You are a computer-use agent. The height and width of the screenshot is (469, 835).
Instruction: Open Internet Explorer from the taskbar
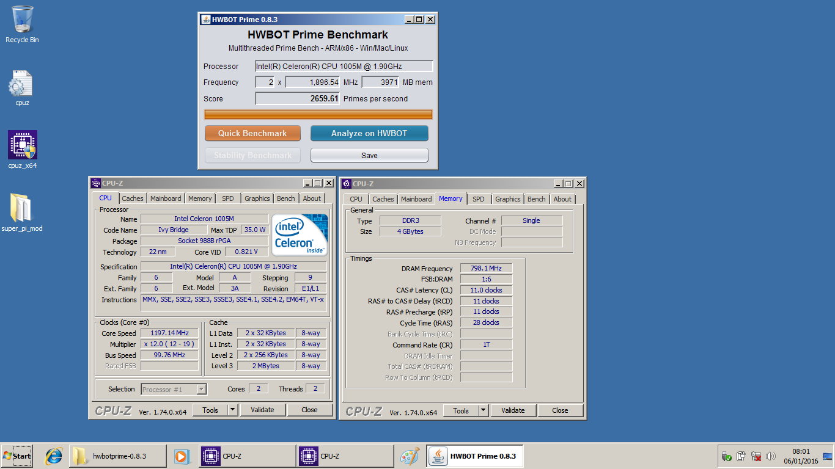point(54,456)
